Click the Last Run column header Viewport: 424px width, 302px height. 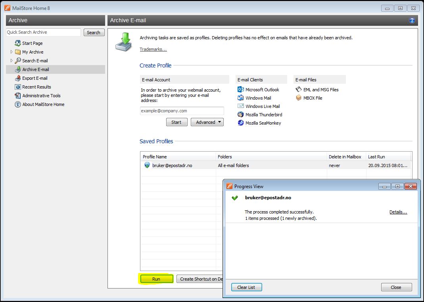[x=388, y=157]
